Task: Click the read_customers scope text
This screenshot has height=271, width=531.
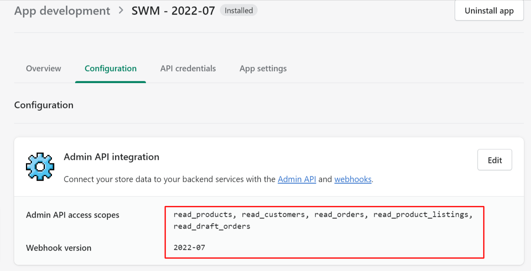Action: pos(273,215)
